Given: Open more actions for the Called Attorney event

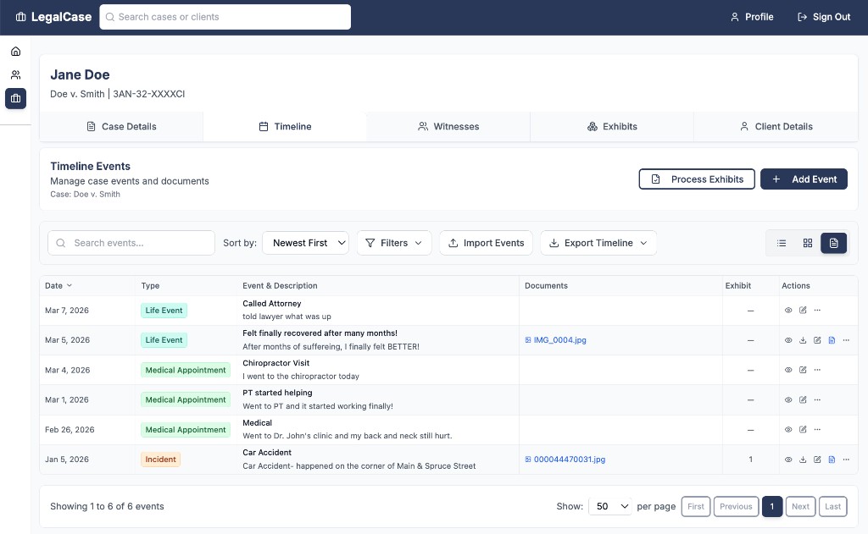Looking at the screenshot, I should pyautogui.click(x=816, y=310).
